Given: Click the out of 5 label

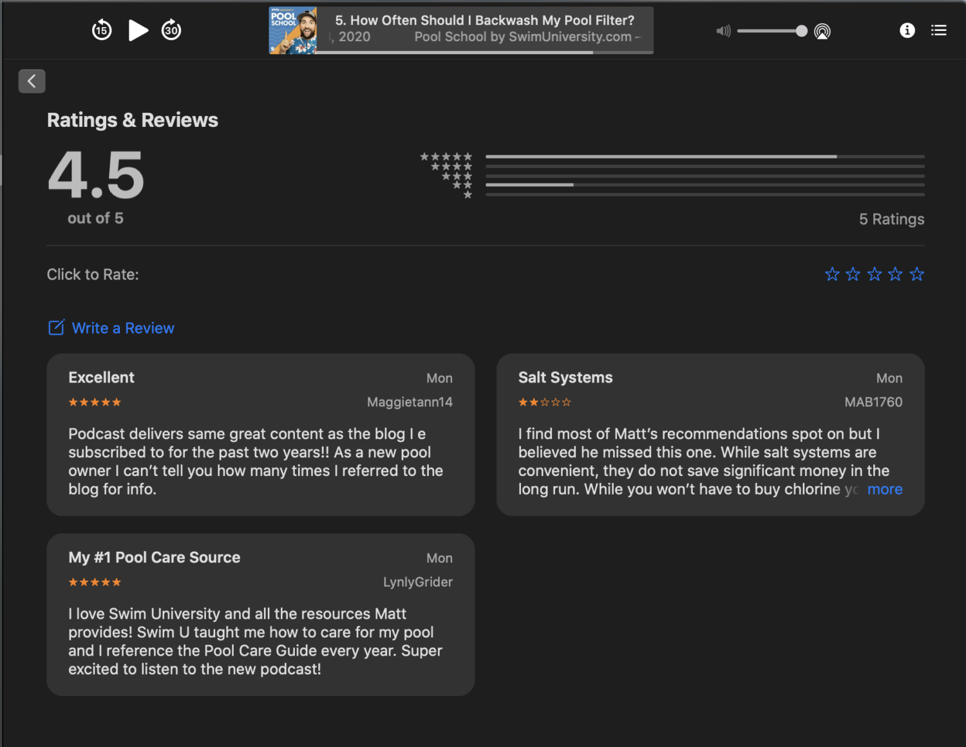Looking at the screenshot, I should click(x=95, y=219).
